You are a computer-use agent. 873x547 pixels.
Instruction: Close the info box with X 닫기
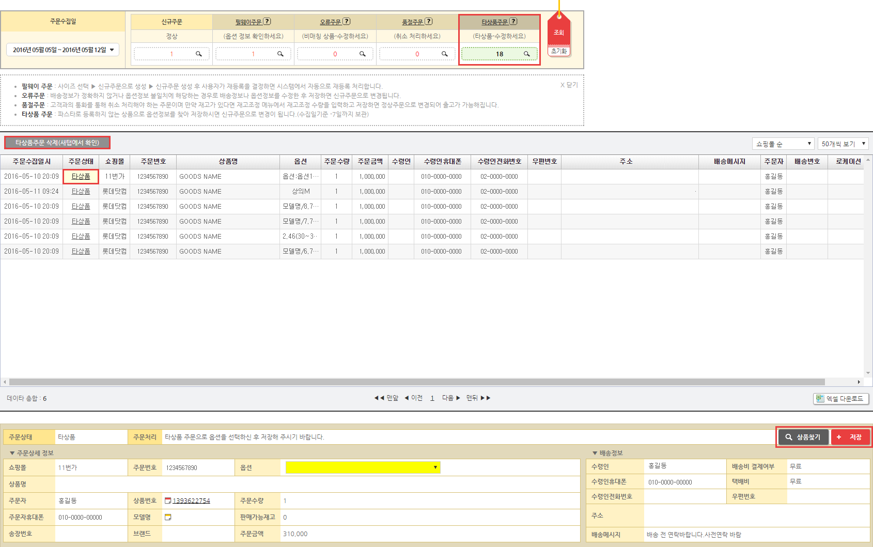pos(569,85)
